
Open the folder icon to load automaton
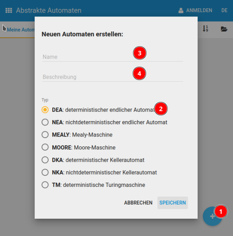224,29
